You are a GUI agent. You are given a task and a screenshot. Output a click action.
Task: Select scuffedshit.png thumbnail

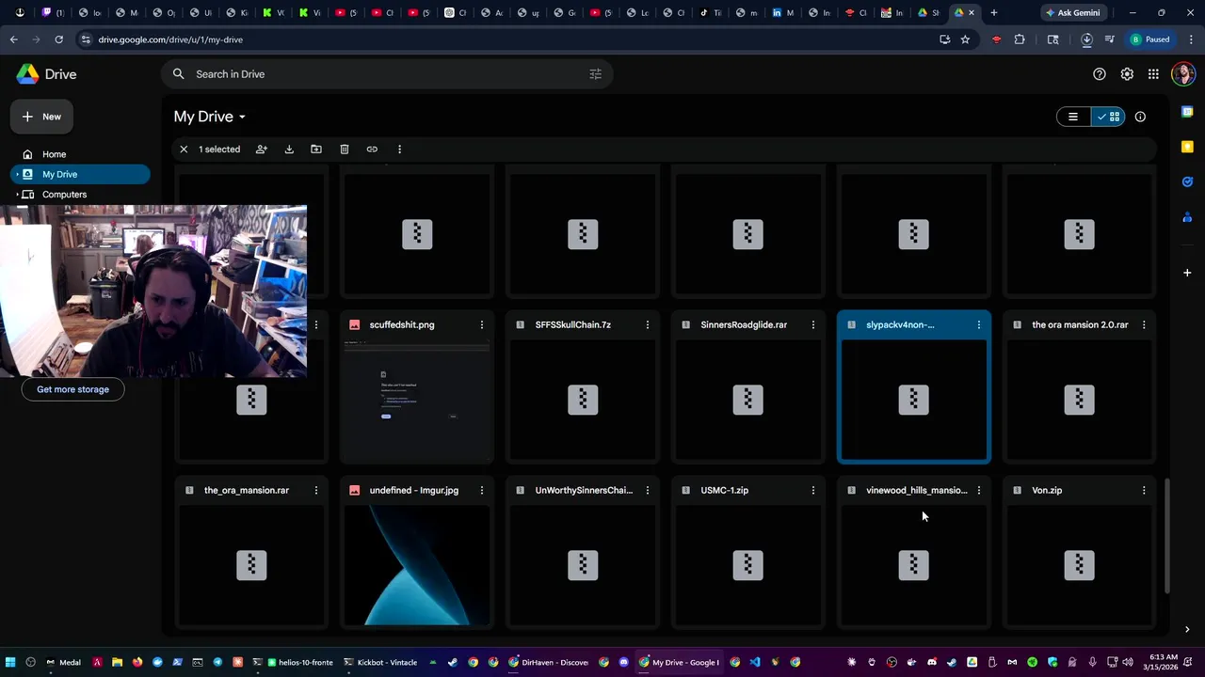point(417,401)
